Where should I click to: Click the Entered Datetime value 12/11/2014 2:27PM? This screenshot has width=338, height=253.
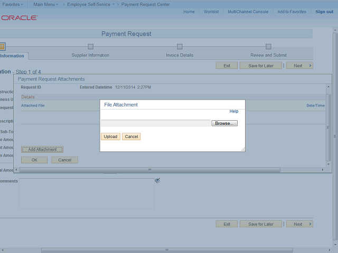tap(133, 87)
